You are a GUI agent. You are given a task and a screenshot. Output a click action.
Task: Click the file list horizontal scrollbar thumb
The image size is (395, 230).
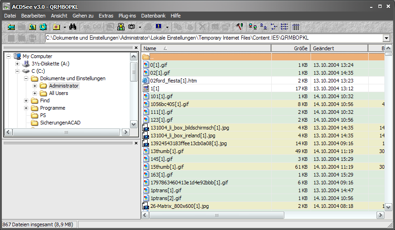[x=216, y=215]
